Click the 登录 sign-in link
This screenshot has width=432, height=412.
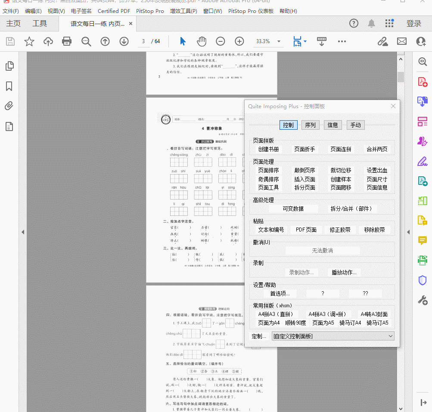click(413, 23)
